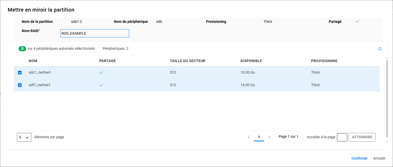
Task: Click the Annuler button
Action: [379, 158]
